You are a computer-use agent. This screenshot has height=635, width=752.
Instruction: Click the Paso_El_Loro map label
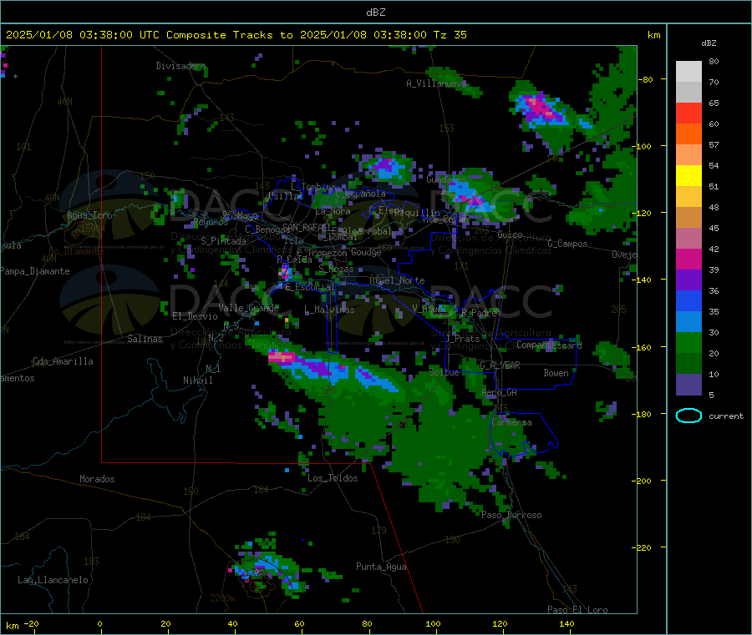click(x=577, y=610)
